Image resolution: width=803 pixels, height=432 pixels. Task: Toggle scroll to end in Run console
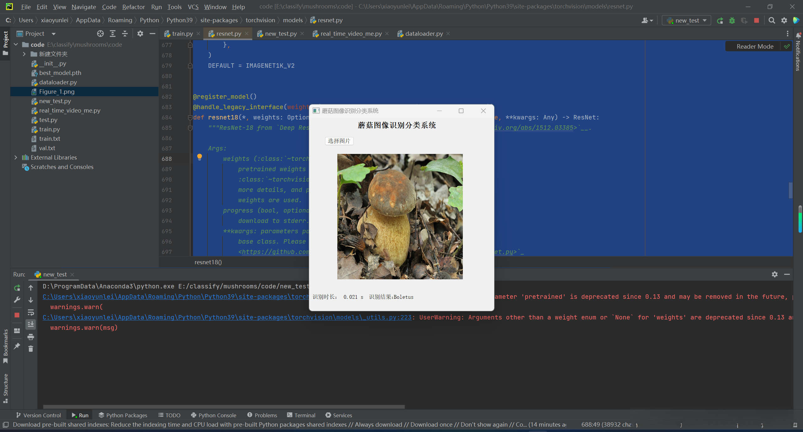pos(31,324)
